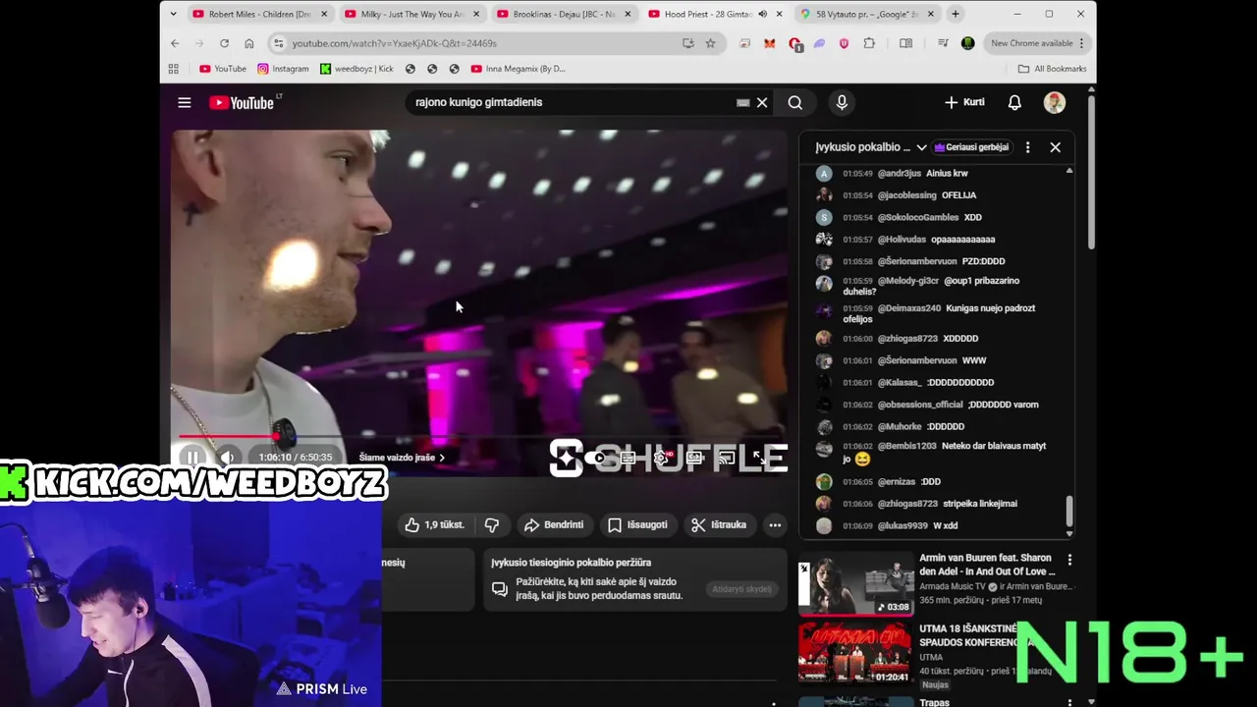Viewport: 1257px width, 707px height.
Task: Open the account avatar menu
Action: [x=1055, y=102]
